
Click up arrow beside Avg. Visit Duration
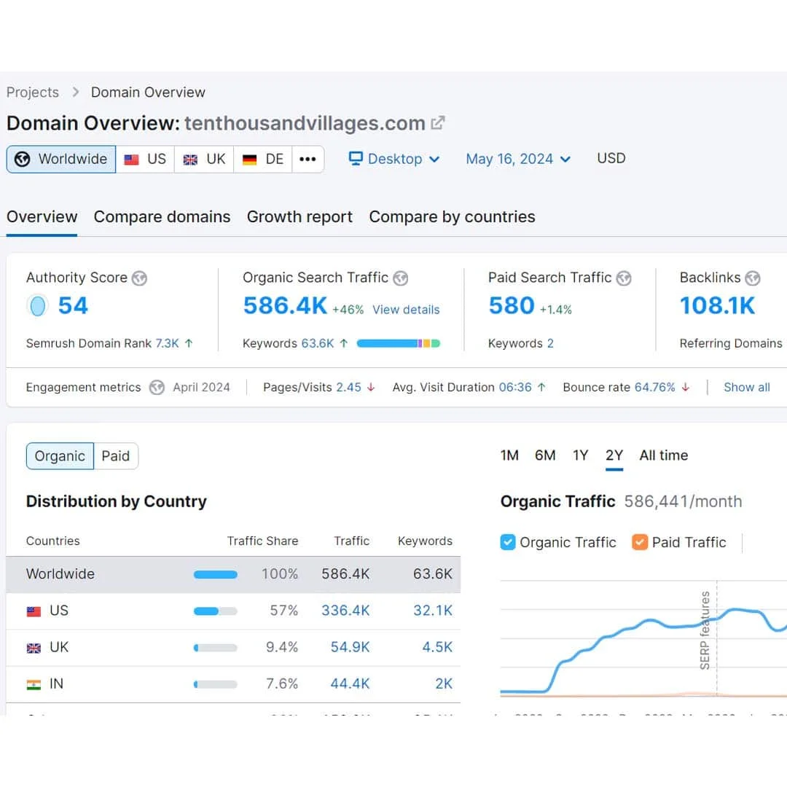(x=541, y=388)
